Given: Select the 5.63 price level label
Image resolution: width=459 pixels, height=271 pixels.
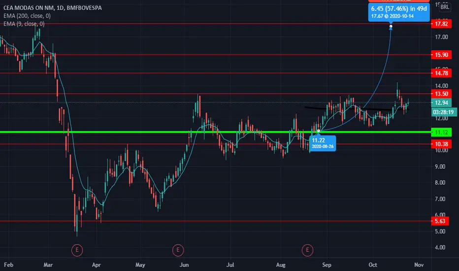Looking at the screenshot, I should [x=440, y=221].
